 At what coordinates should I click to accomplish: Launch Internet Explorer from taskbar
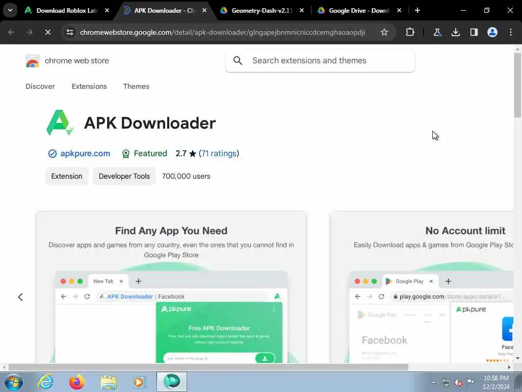[45, 382]
